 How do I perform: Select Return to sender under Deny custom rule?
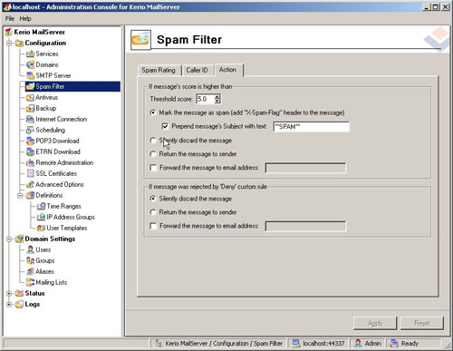tap(153, 212)
